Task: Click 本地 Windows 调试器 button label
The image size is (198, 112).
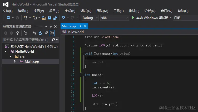Action: coord(152,18)
